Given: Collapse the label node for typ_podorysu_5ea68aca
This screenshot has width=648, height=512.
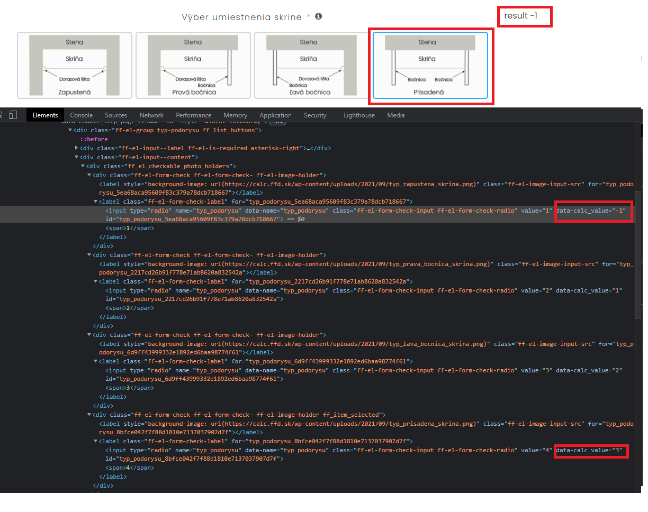Looking at the screenshot, I should pyautogui.click(x=96, y=202).
